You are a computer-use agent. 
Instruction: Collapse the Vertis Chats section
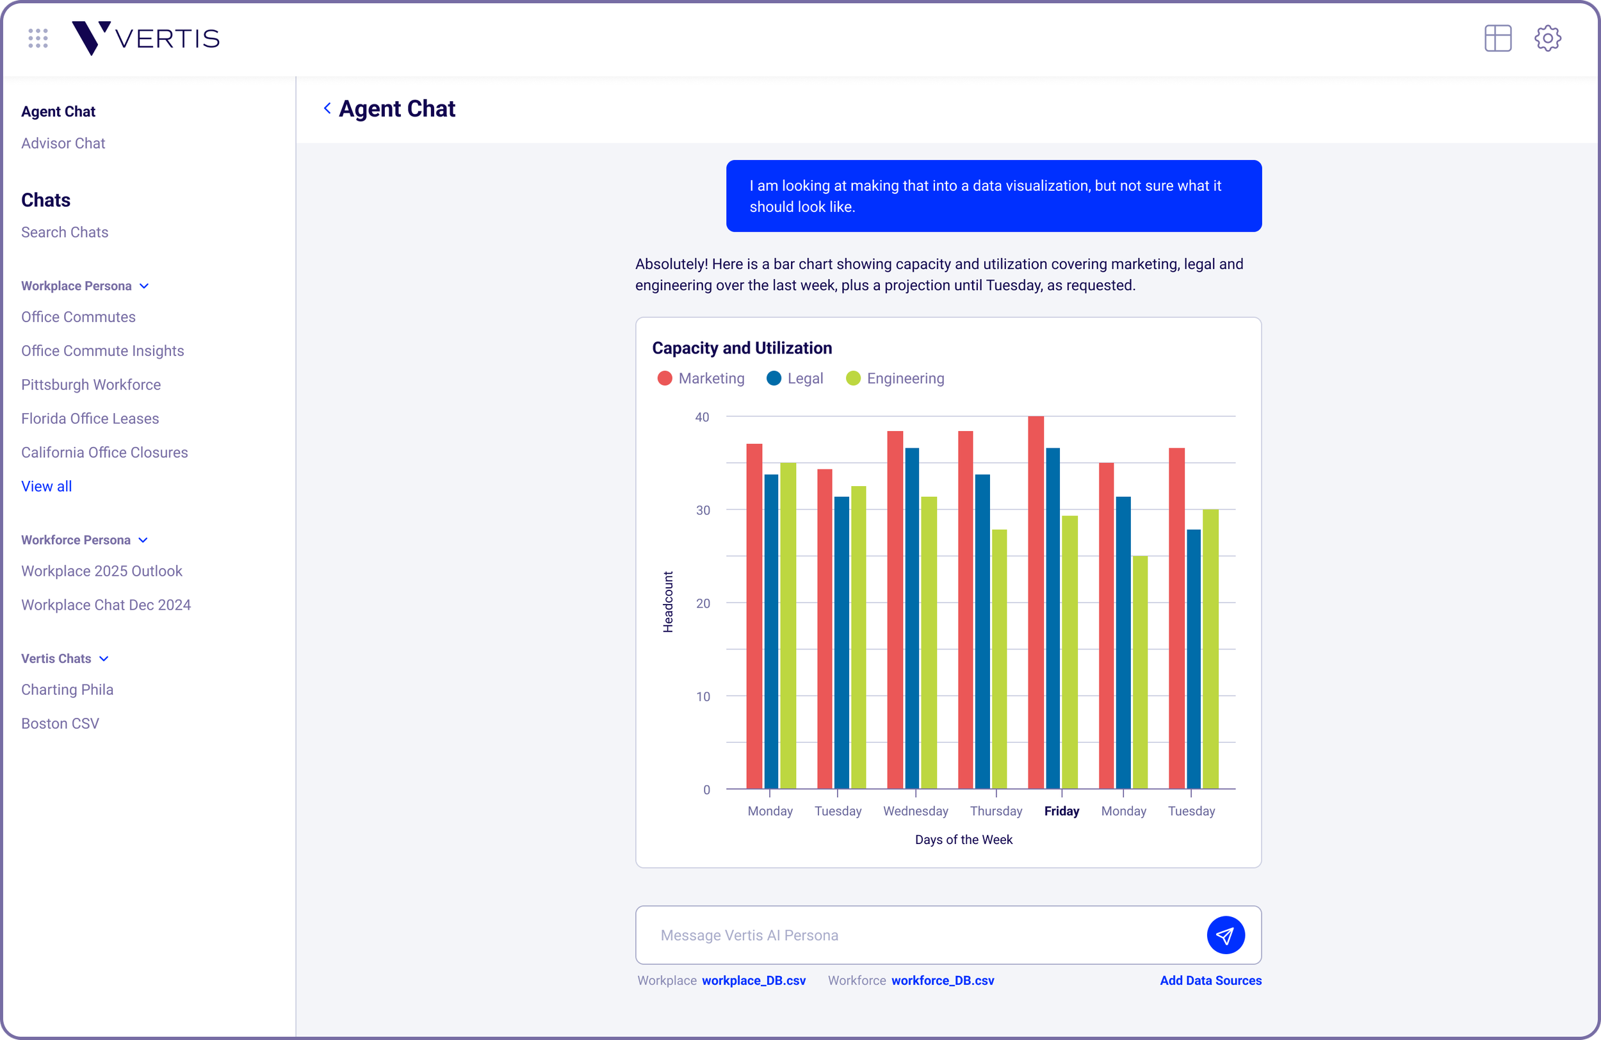[x=104, y=658]
